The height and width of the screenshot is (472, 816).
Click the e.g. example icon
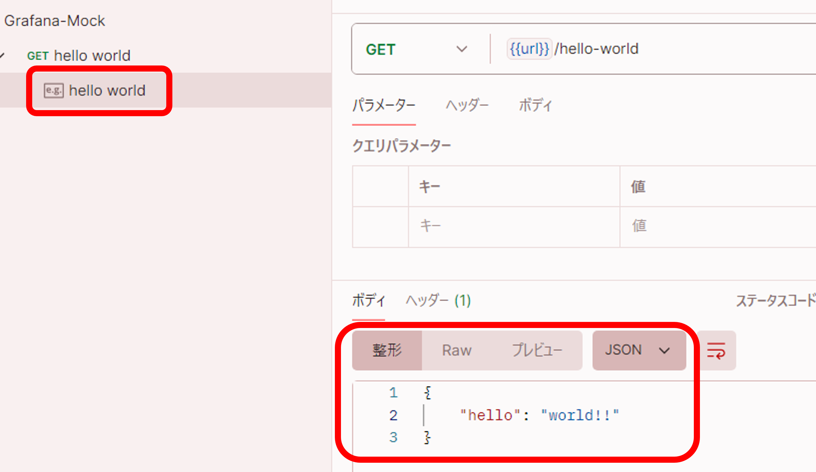tap(53, 90)
